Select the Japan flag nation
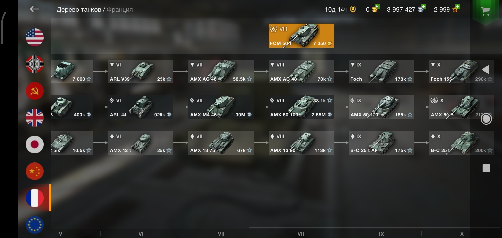The height and width of the screenshot is (238, 502). click(35, 144)
